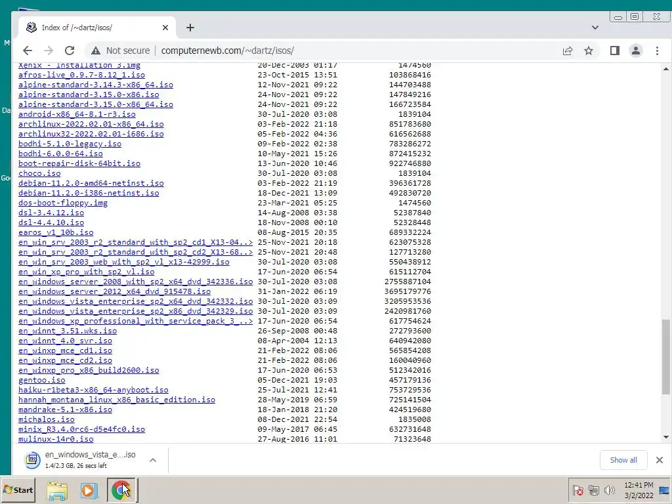Screen dimensions: 672x504
Task: Open android-x86_64-8.1-r3.iso link
Action: pyautogui.click(x=77, y=114)
